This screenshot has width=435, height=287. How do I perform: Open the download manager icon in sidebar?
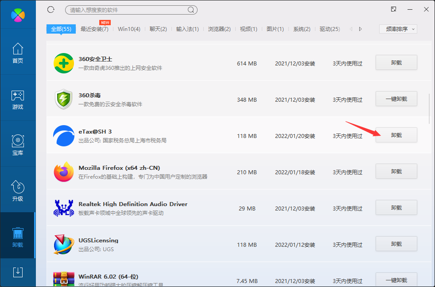(18, 272)
